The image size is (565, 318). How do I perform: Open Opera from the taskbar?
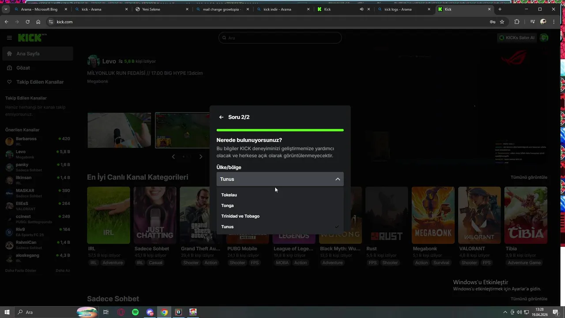click(x=121, y=312)
